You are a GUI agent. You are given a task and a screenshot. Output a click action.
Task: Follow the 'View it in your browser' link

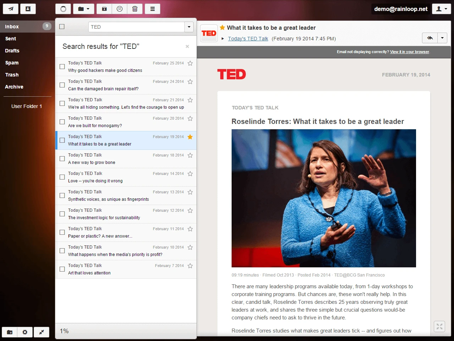click(410, 51)
